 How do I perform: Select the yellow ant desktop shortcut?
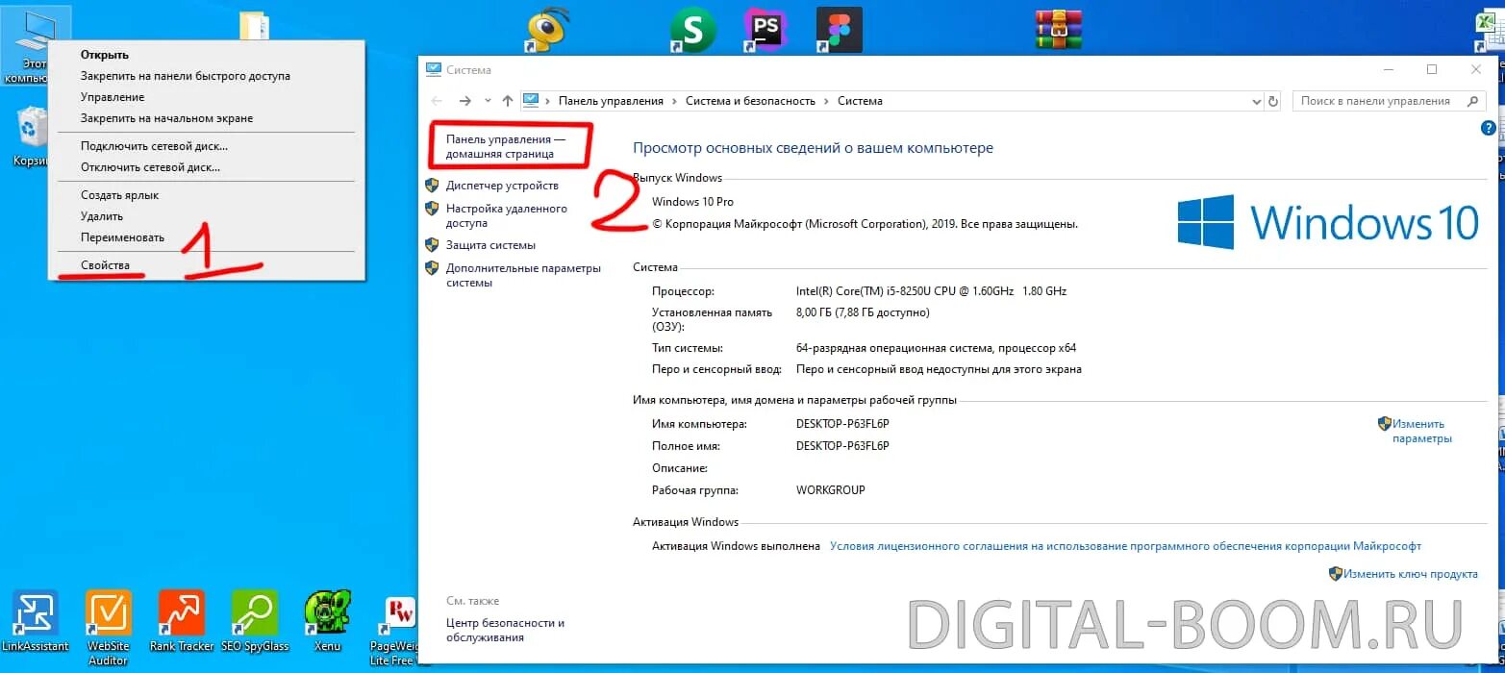pyautogui.click(x=549, y=29)
